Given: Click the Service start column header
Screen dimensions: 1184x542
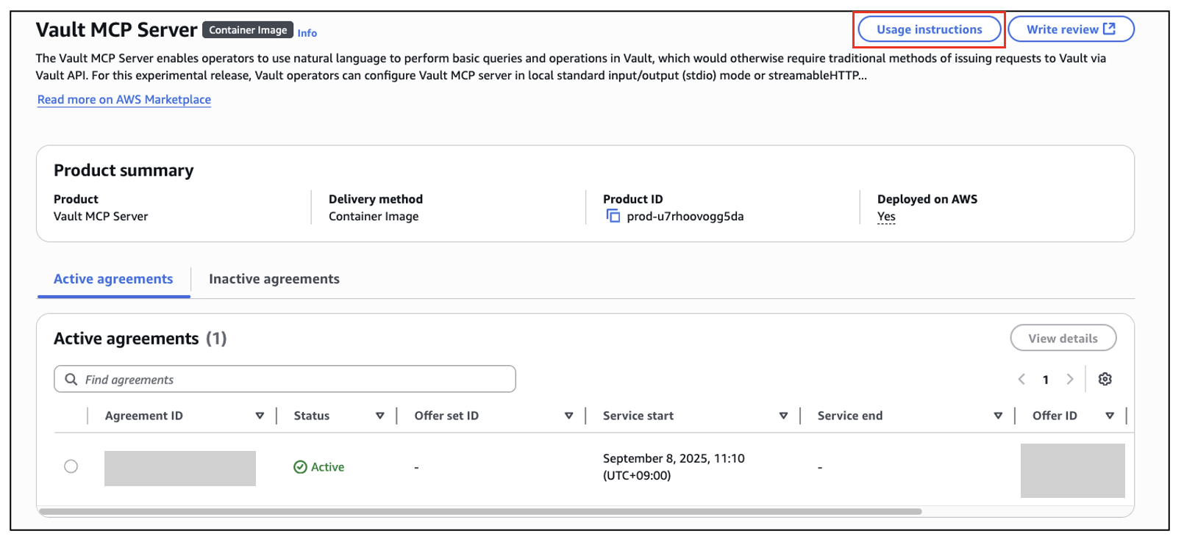Looking at the screenshot, I should [638, 416].
